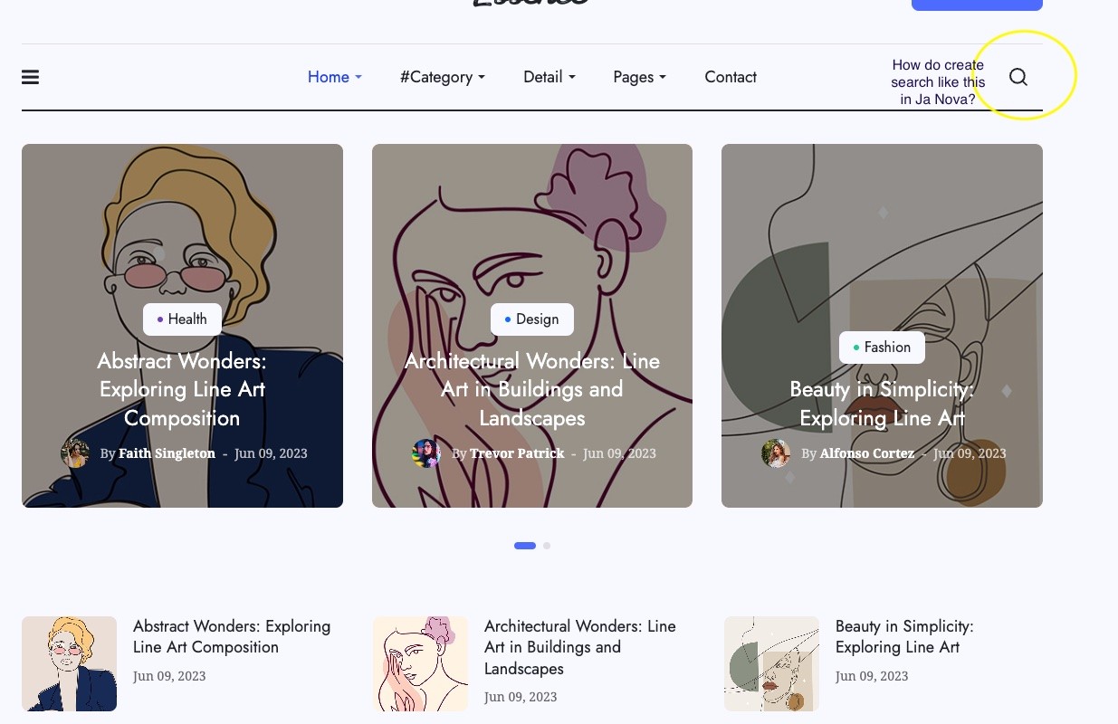Expand the Pages dropdown menu
Screen dimensions: 1118x724
coord(640,77)
